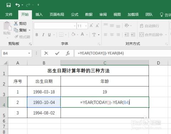Image resolution: width=171 pixels, height=134 pixels.
Task: Click the Tell Me lightbulb icon
Action: (161, 15)
